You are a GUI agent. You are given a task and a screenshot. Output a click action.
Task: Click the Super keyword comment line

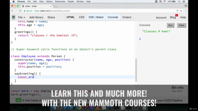(x=63, y=49)
